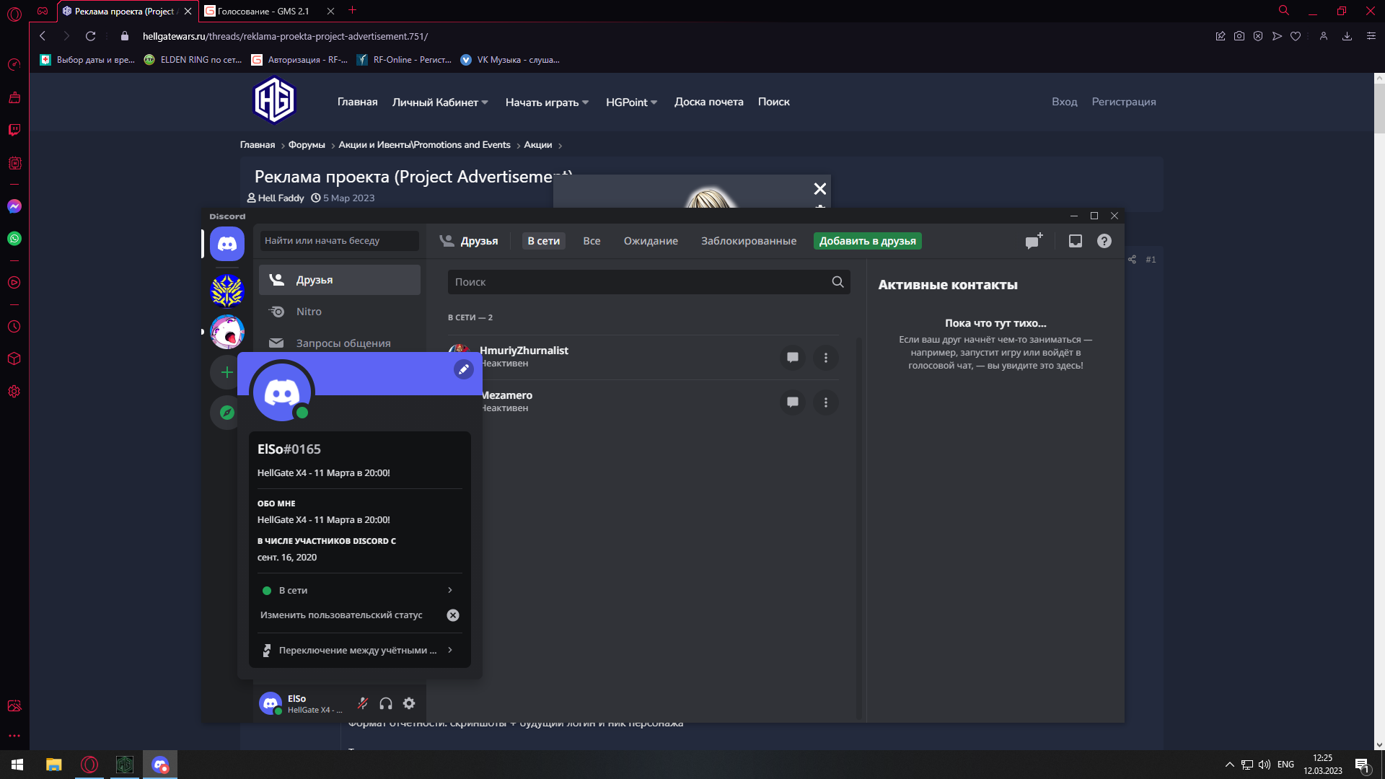Switch to В сети friends tab
This screenshot has width=1385, height=779.
tap(543, 241)
